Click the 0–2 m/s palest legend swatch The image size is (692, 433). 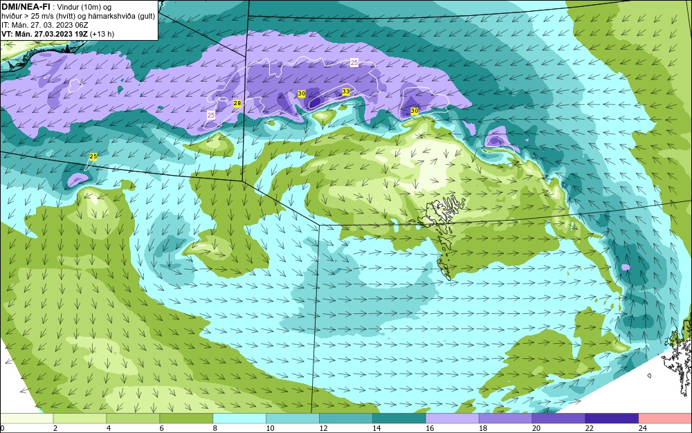(x=26, y=418)
